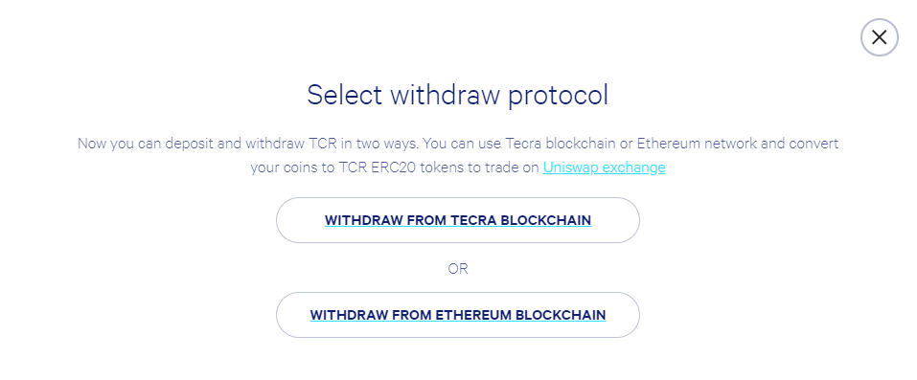Follow the cyan Uniswap exchange hyperlink
Viewport: 917px width, 380px height.
tap(604, 168)
